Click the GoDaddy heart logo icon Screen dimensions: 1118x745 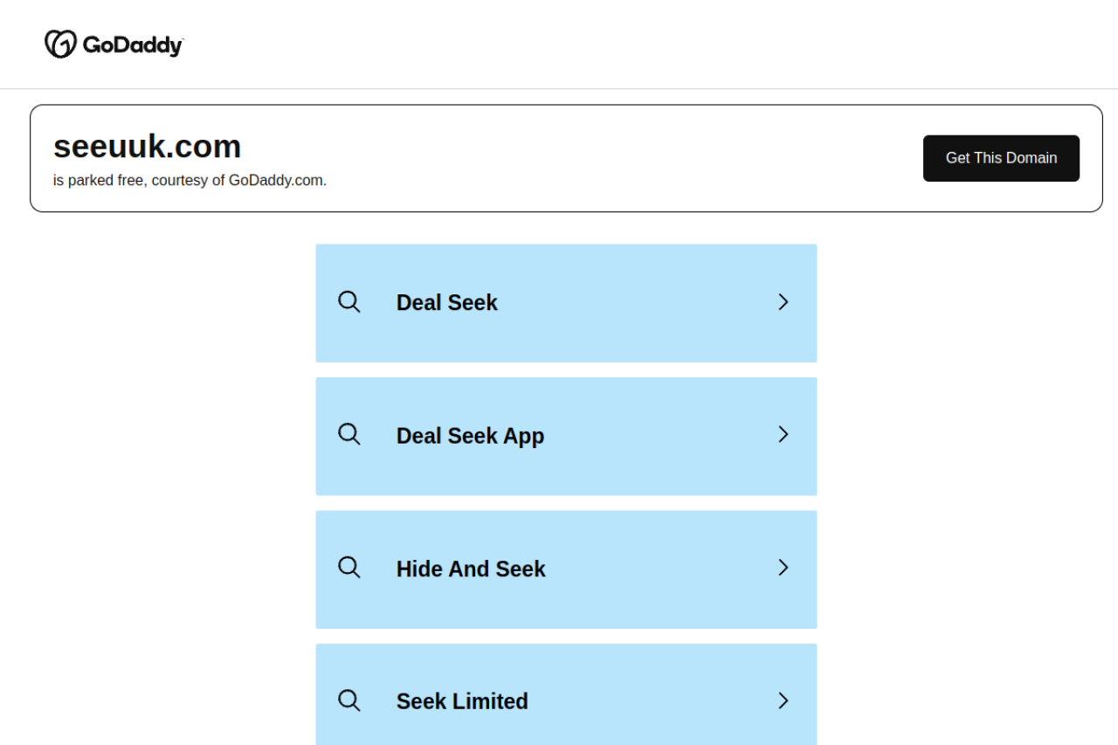tap(61, 44)
